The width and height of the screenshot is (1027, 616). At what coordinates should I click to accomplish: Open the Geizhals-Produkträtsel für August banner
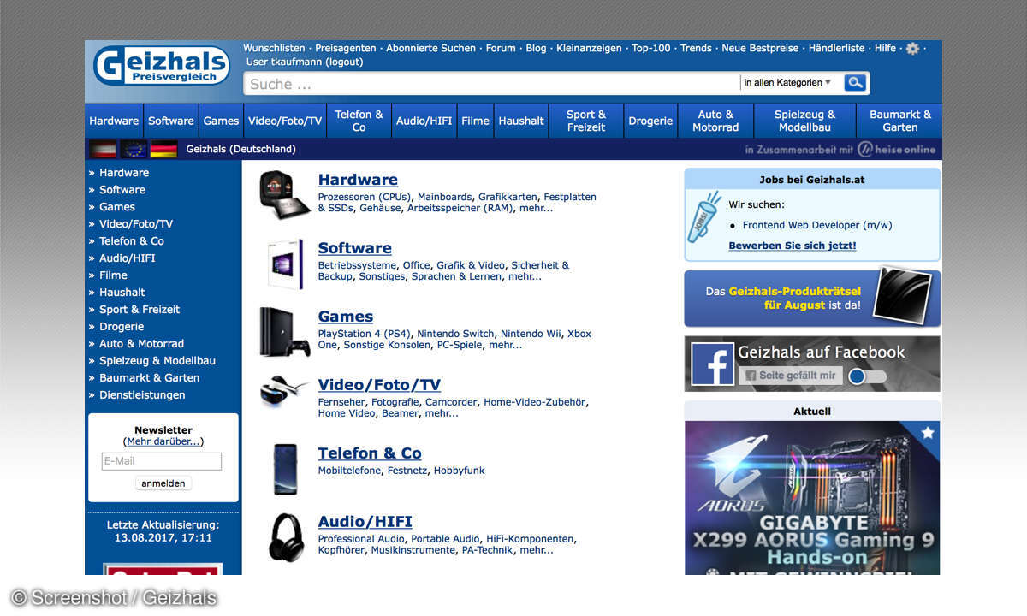point(812,298)
